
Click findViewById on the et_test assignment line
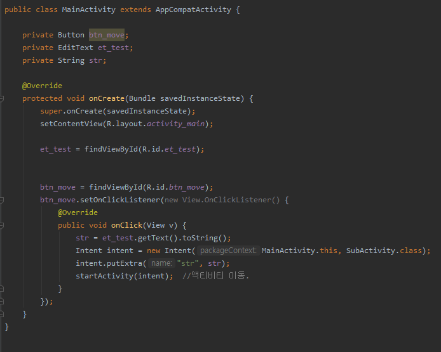[111, 149]
